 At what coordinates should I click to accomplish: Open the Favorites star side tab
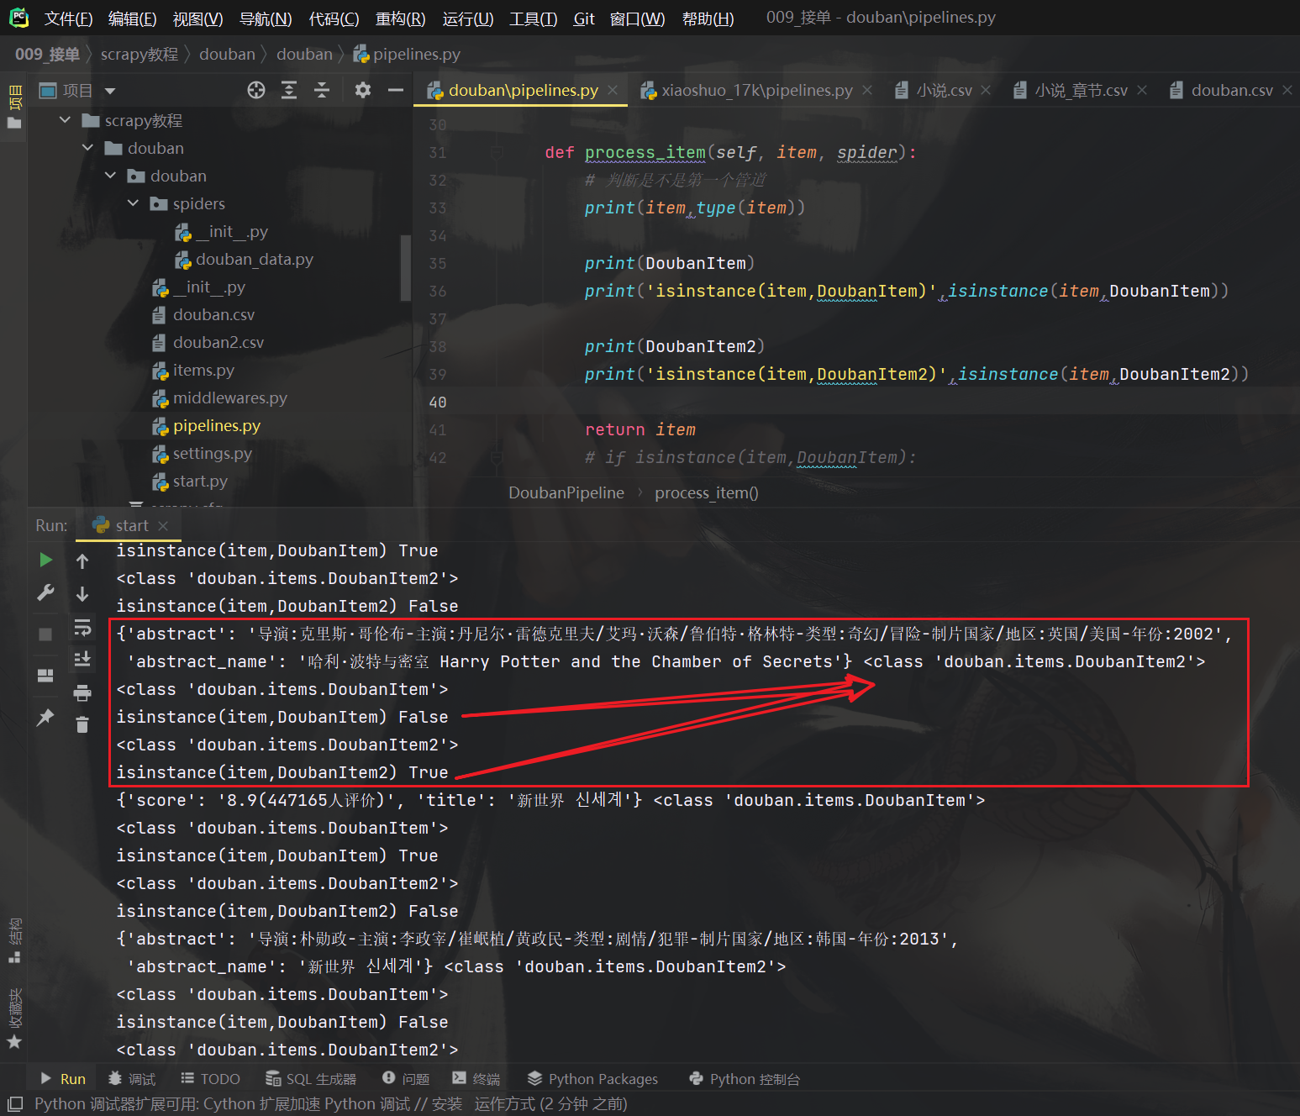coord(14,1019)
